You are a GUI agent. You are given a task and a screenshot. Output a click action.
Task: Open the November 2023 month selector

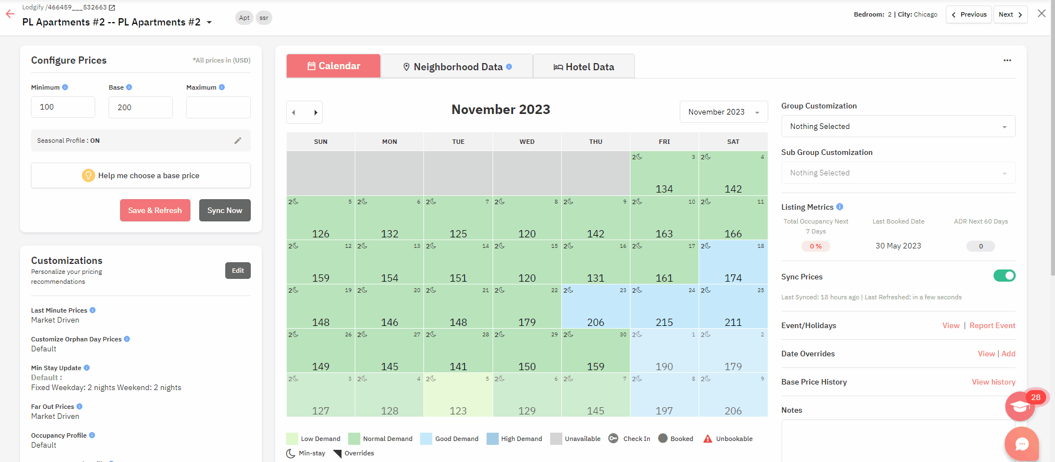click(x=723, y=112)
